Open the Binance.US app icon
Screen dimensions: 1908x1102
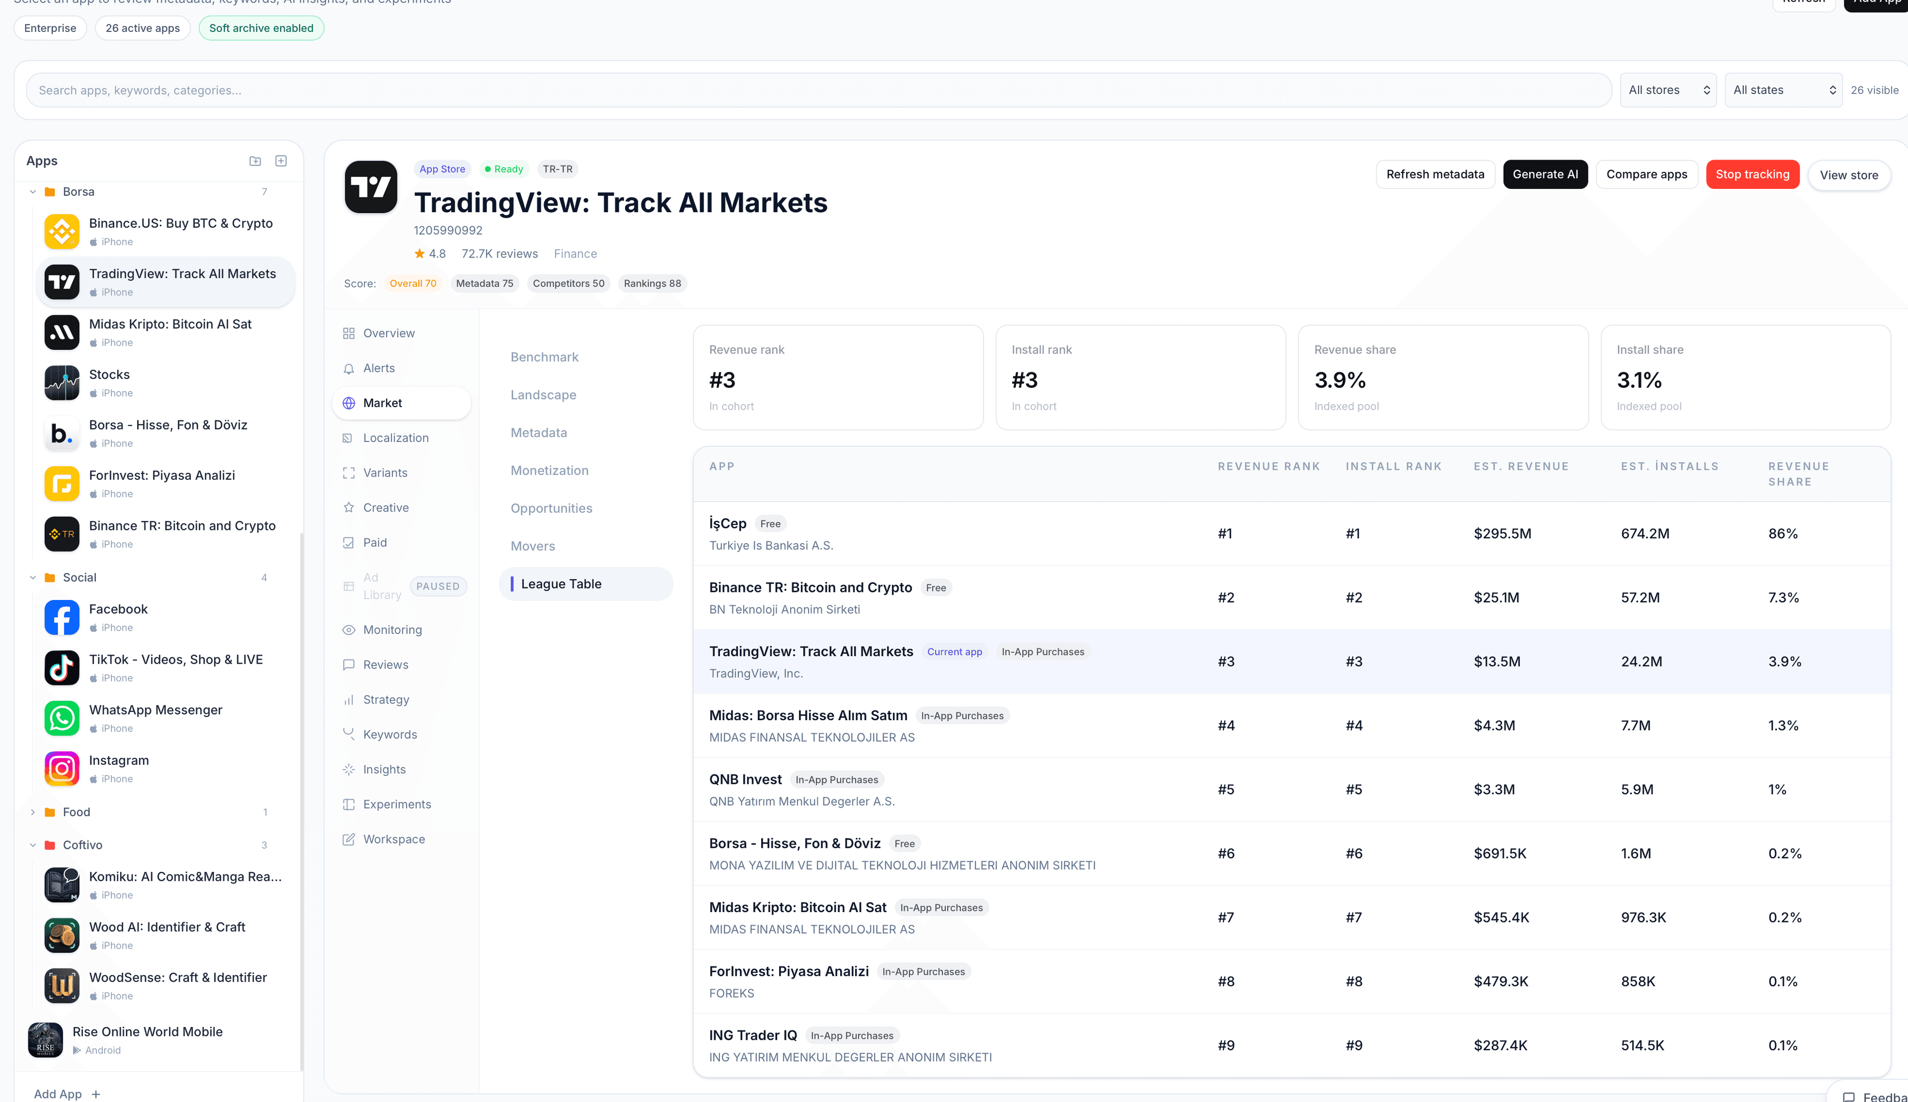[62, 232]
